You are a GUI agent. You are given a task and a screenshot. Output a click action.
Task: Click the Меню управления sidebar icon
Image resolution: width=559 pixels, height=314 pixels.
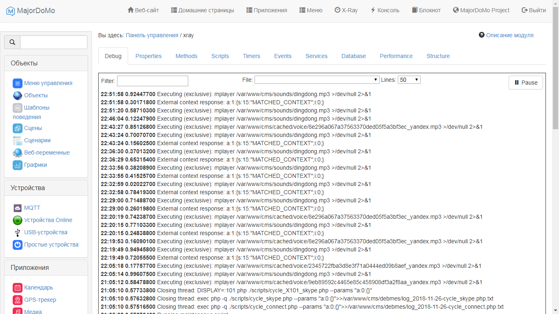tap(18, 83)
